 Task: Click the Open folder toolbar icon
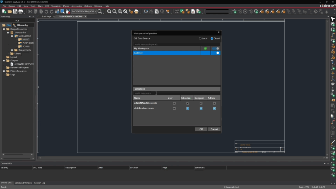10,11
